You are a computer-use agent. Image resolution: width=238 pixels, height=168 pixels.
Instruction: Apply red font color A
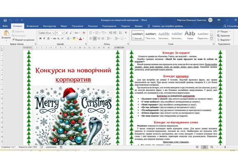coord(80,39)
